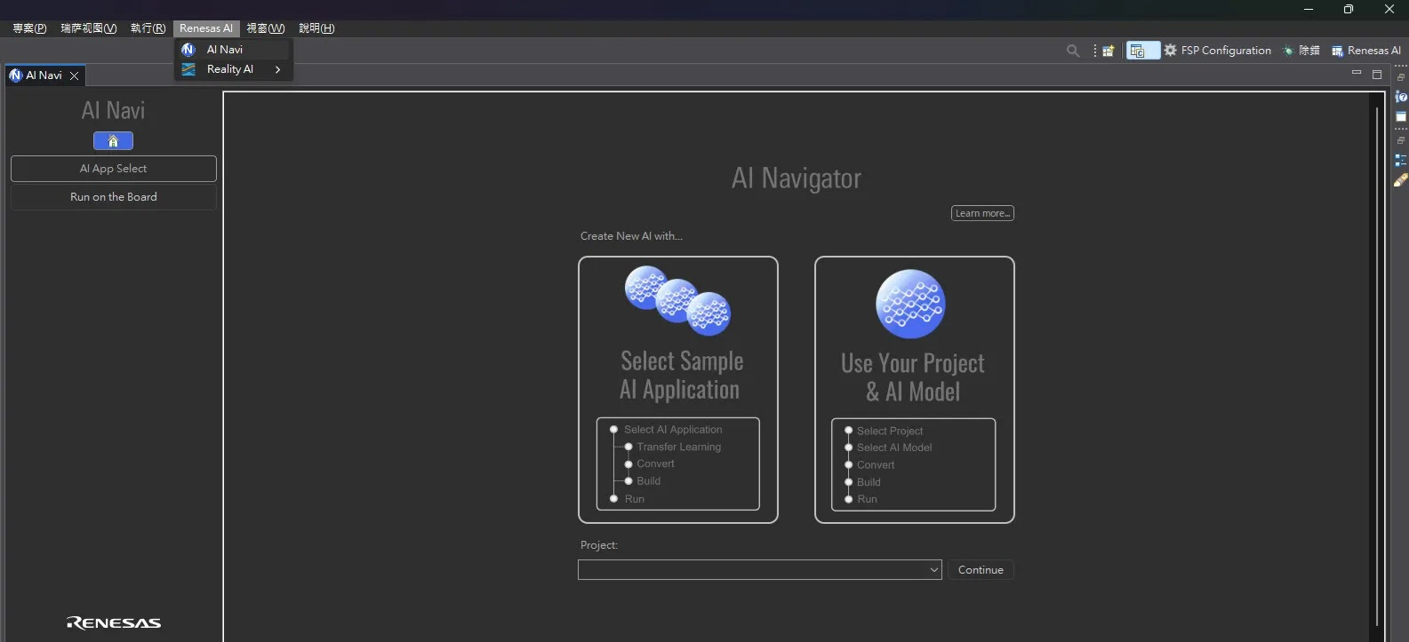
Task: Click the AI App Select button
Action: pyautogui.click(x=113, y=169)
